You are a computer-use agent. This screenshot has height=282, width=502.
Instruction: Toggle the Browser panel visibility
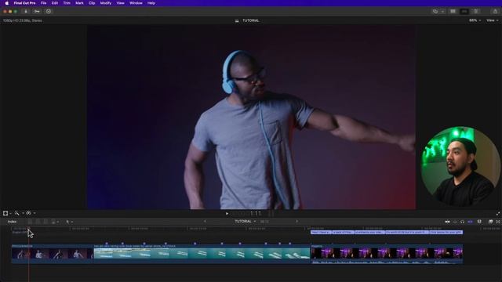tap(453, 12)
